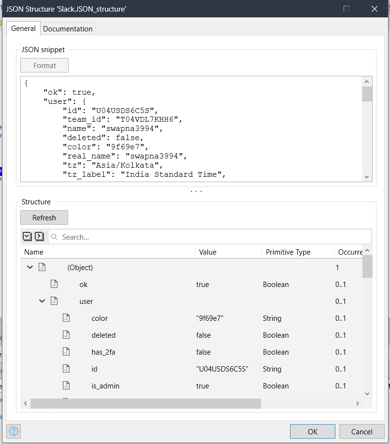Click the Refresh button under Structure
This screenshot has width=390, height=444.
[x=44, y=217]
